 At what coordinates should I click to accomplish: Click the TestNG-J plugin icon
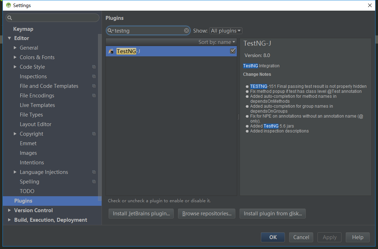(111, 51)
